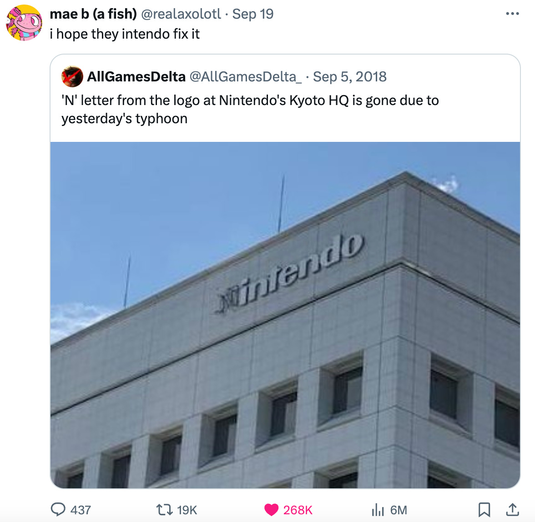The width and height of the screenshot is (535, 522).
Task: Open the @AllGamesDelta_ handle
Action: point(245,77)
